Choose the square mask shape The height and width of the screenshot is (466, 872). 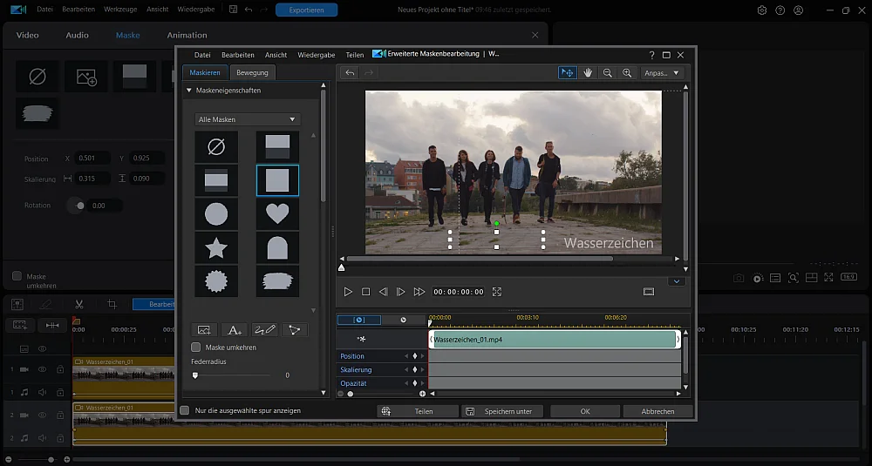277,180
